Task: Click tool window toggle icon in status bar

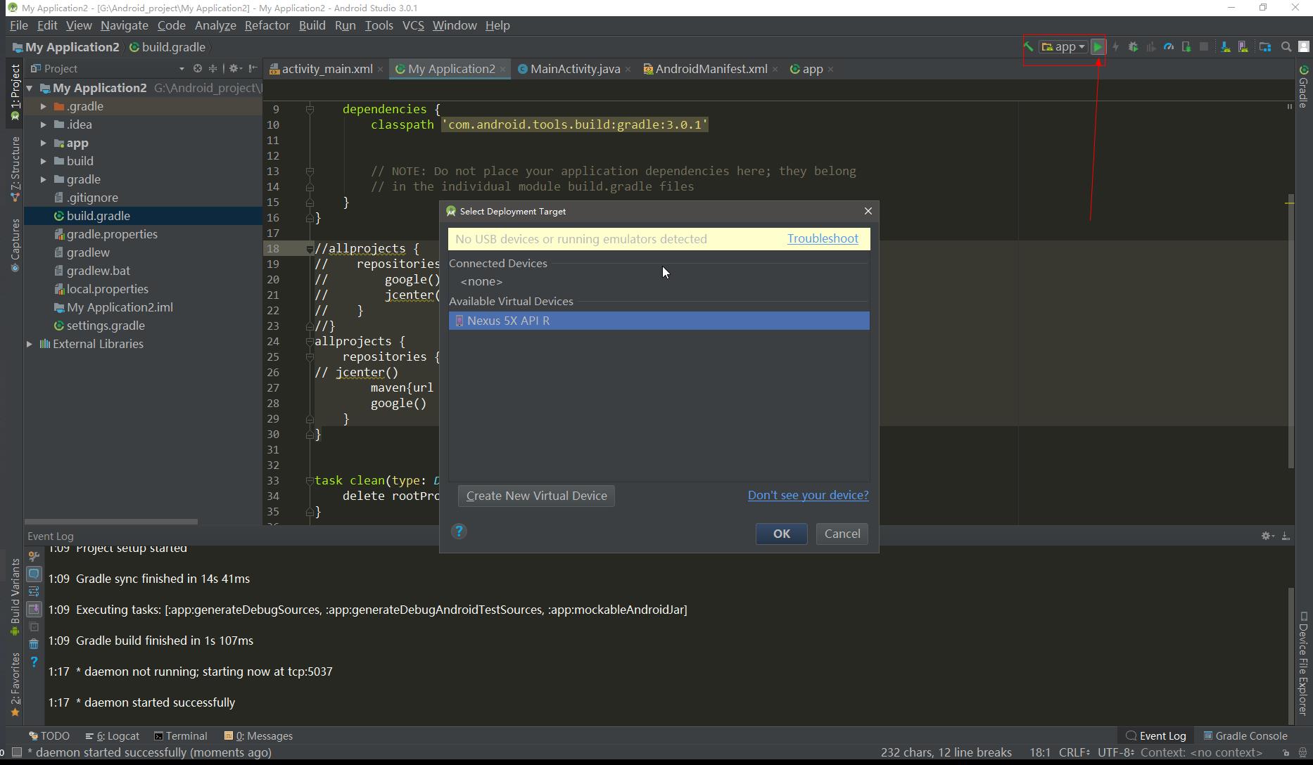Action: point(17,752)
